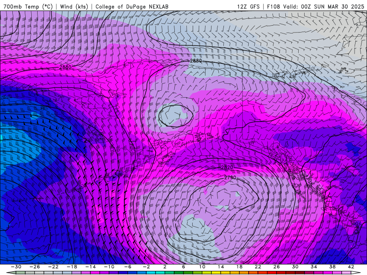The image size is (367, 275).
Task: Click the 2790 height contour label
Action: coord(230,177)
